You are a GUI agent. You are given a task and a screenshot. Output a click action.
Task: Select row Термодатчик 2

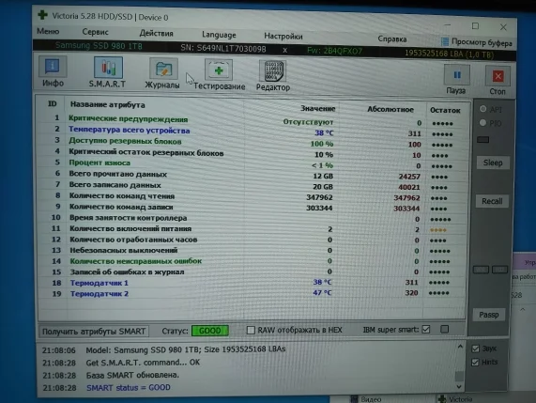point(253,293)
